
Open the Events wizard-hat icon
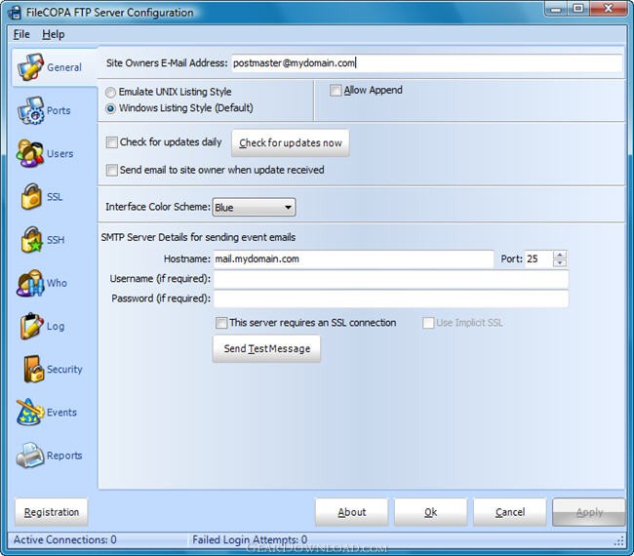coord(30,412)
